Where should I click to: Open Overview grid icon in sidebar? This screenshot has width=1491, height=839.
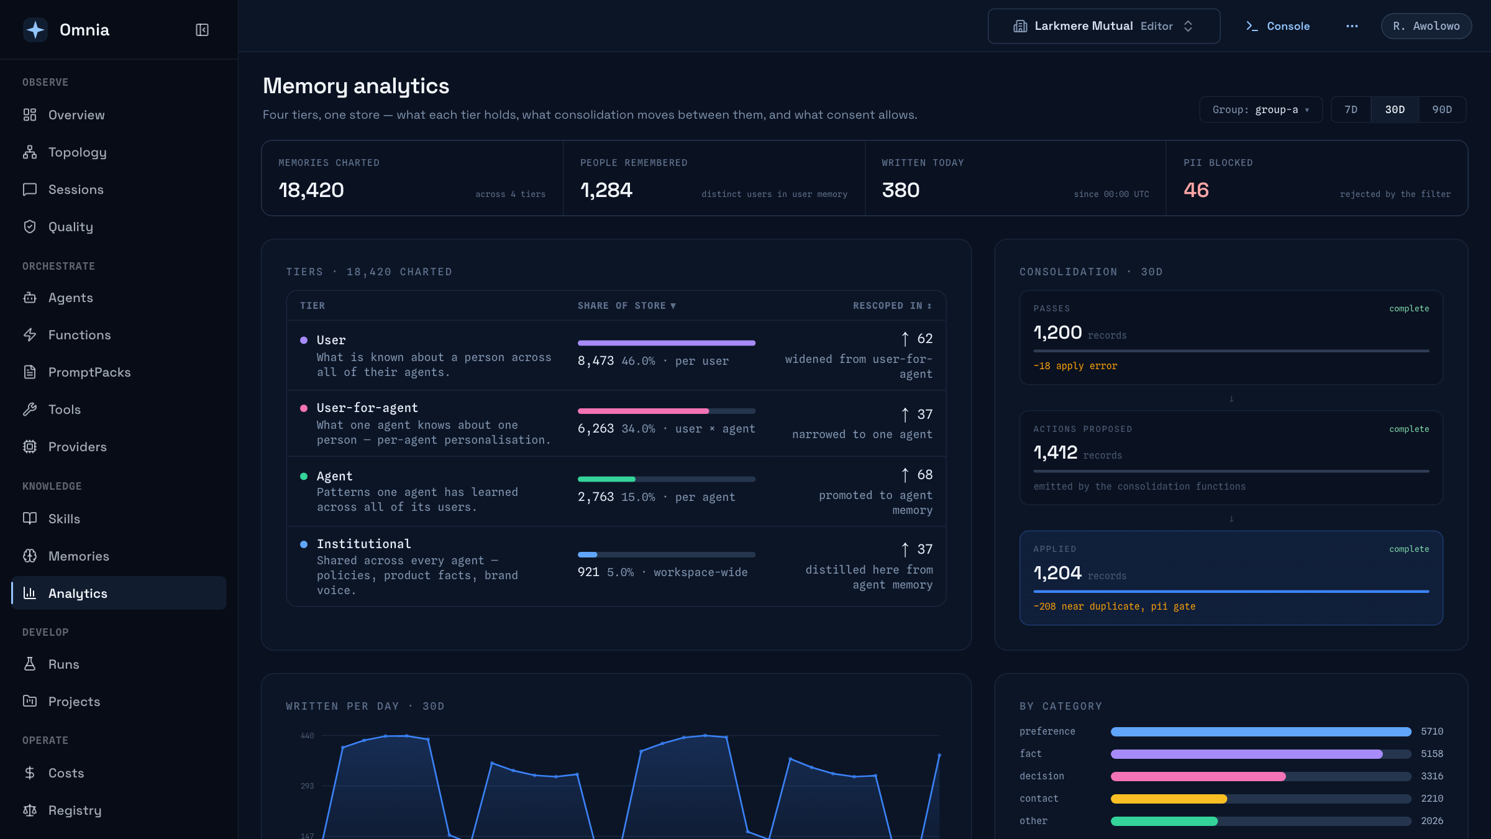point(30,115)
